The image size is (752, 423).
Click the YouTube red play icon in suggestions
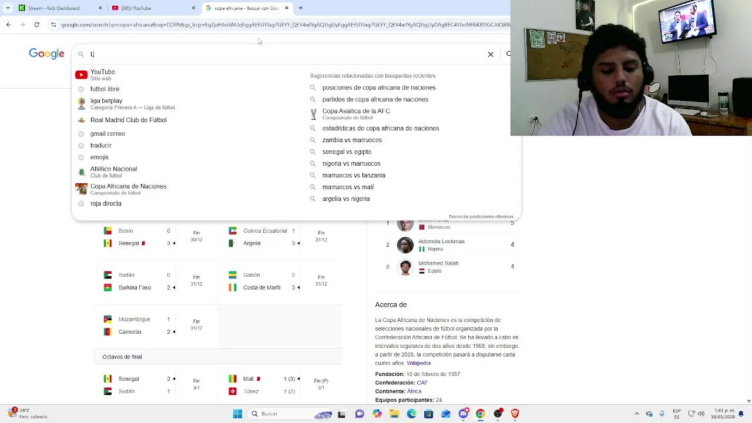click(81, 75)
